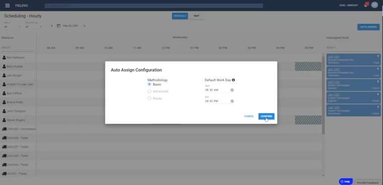
Task: Expand the Resource Type dropdown
Action: pyautogui.click(x=34, y=26)
